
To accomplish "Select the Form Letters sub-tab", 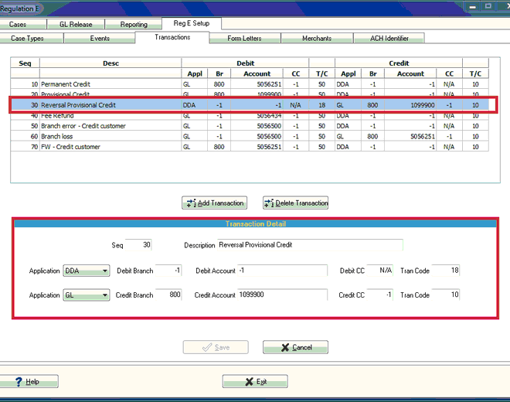I will (x=244, y=38).
